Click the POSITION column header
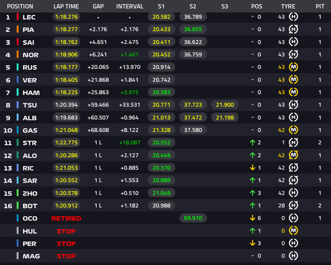The width and height of the screenshot is (331, 265). click(x=20, y=6)
